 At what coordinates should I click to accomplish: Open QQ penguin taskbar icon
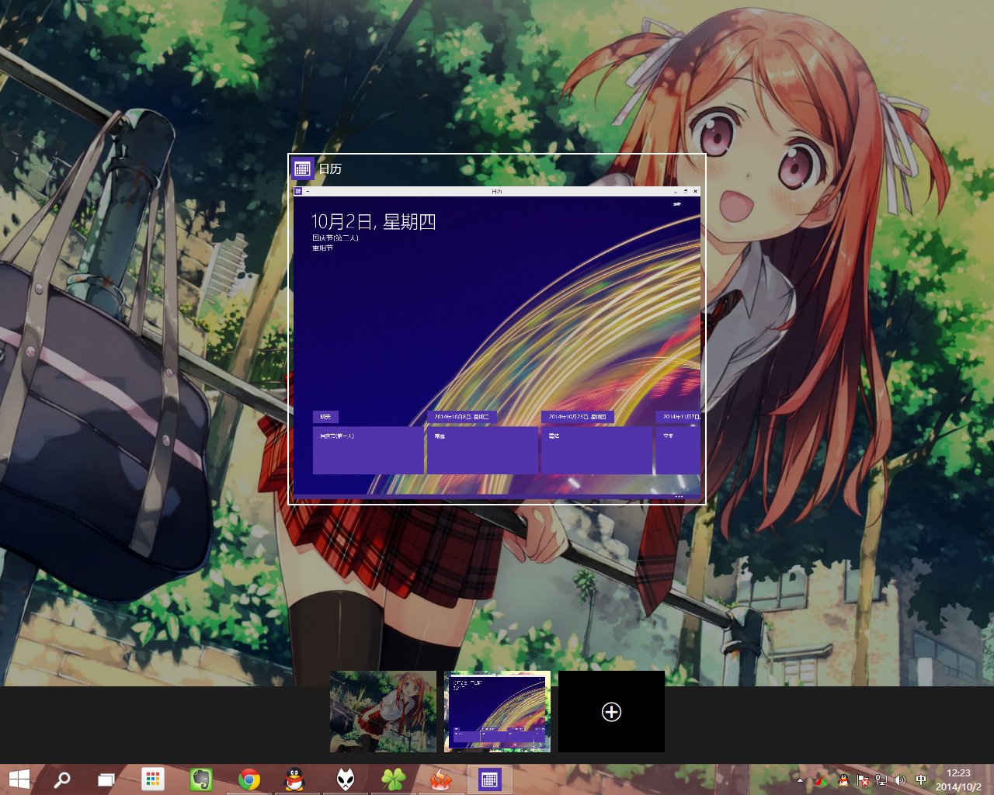pyautogui.click(x=294, y=779)
